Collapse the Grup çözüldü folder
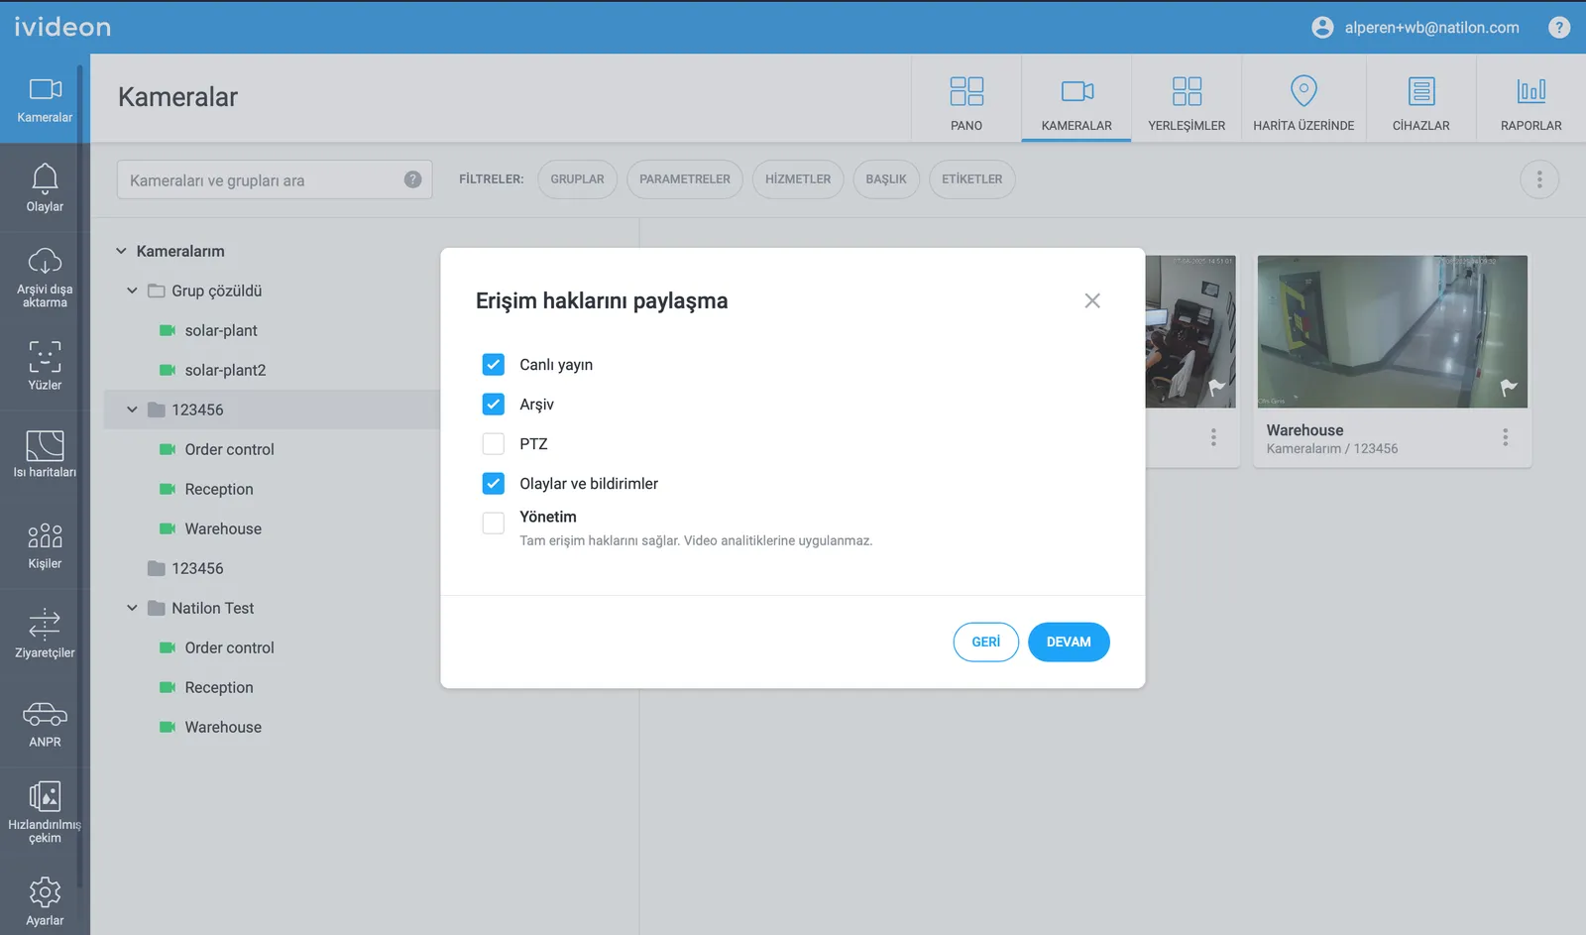The height and width of the screenshot is (935, 1586). coord(132,292)
